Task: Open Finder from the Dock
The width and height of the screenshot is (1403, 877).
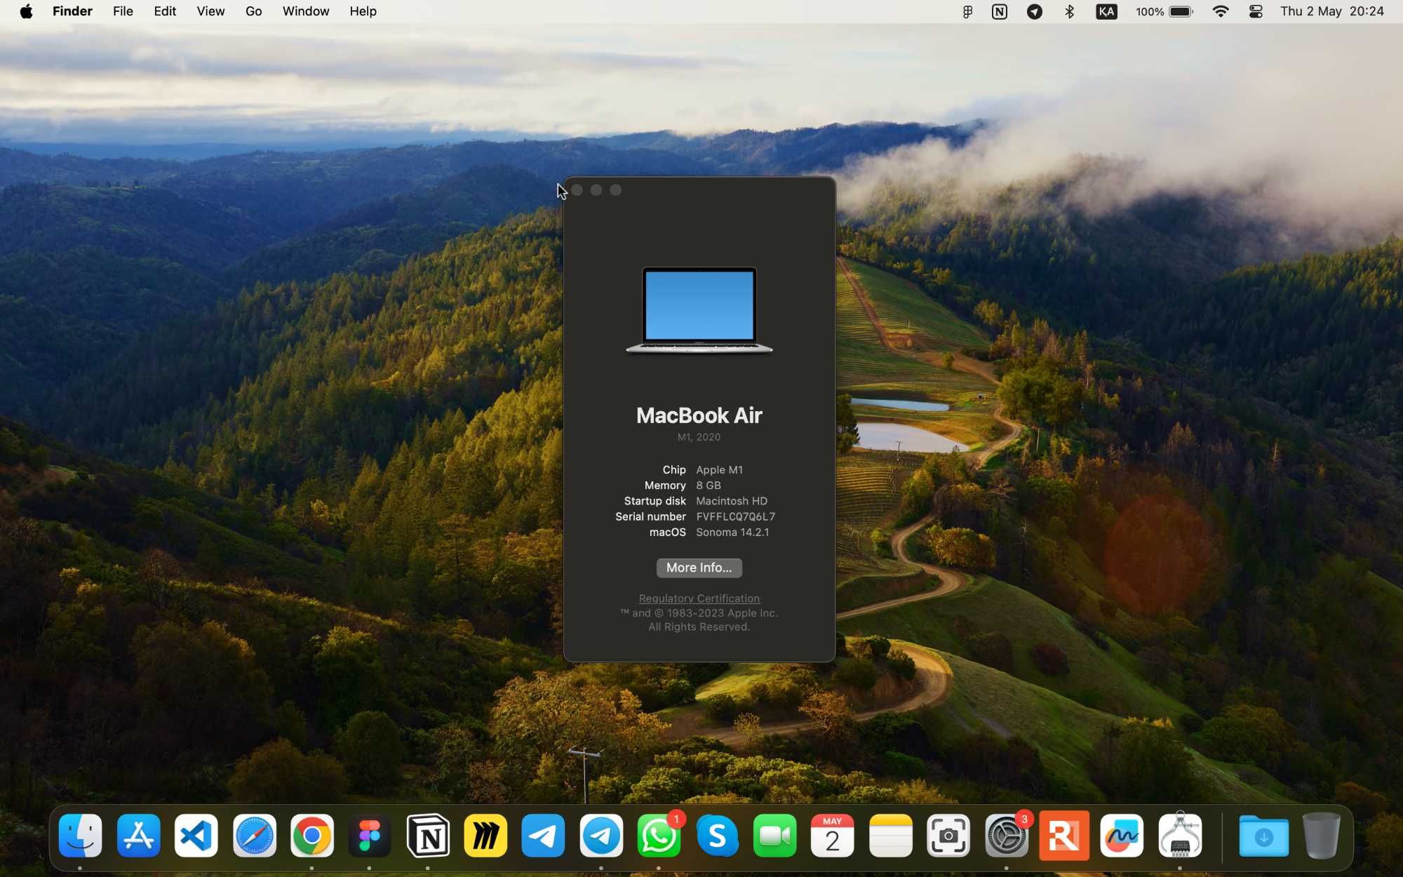Action: coord(81,836)
